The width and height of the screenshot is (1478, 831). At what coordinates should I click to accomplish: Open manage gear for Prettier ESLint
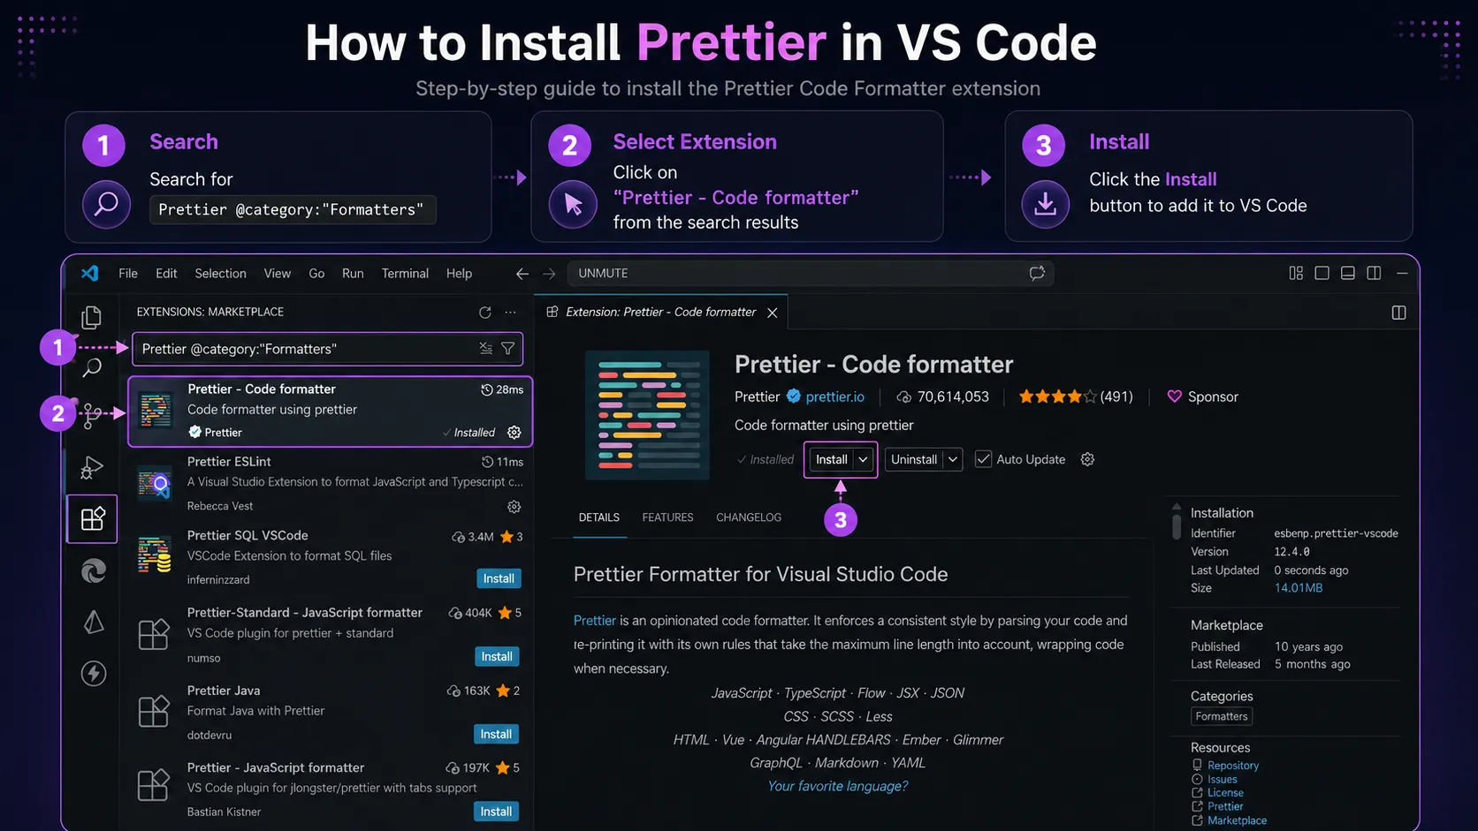(x=514, y=507)
